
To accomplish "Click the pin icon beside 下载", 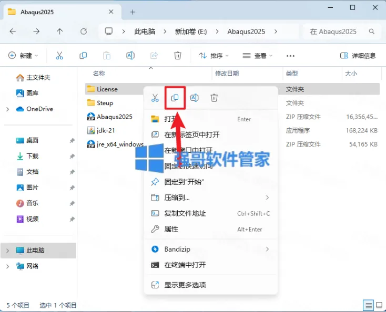I will pos(72,156).
